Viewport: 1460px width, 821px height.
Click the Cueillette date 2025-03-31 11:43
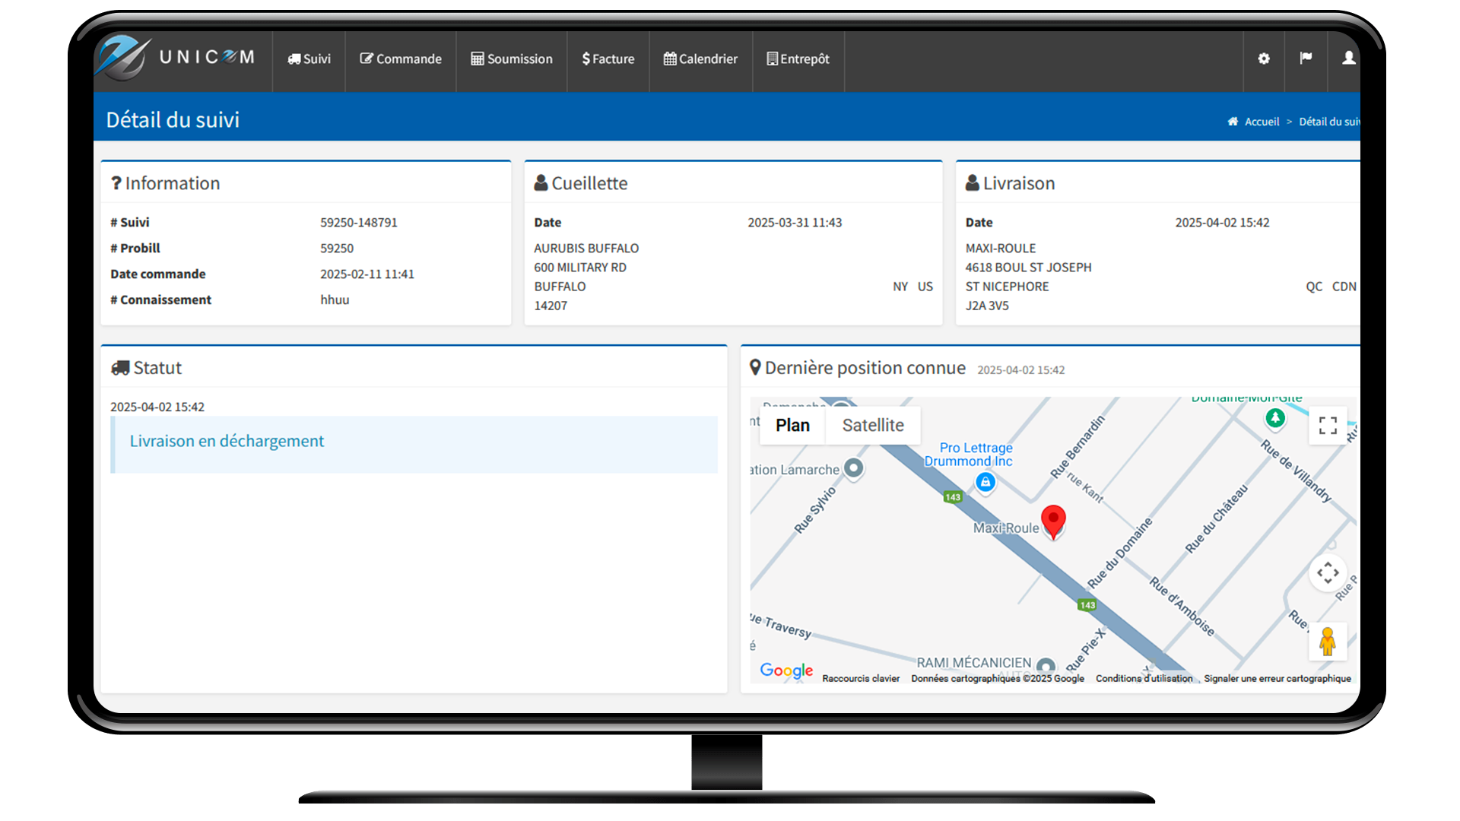(795, 223)
